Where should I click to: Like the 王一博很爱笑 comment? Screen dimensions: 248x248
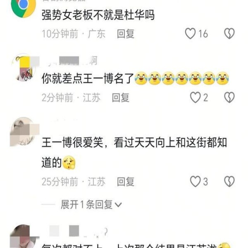[x=196, y=181]
